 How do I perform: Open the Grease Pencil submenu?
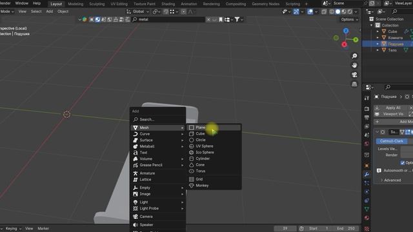157,165
